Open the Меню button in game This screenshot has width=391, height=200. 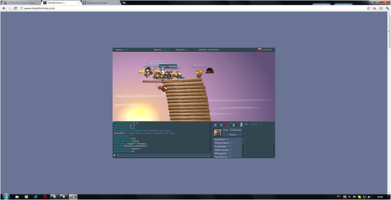[x=233, y=135]
